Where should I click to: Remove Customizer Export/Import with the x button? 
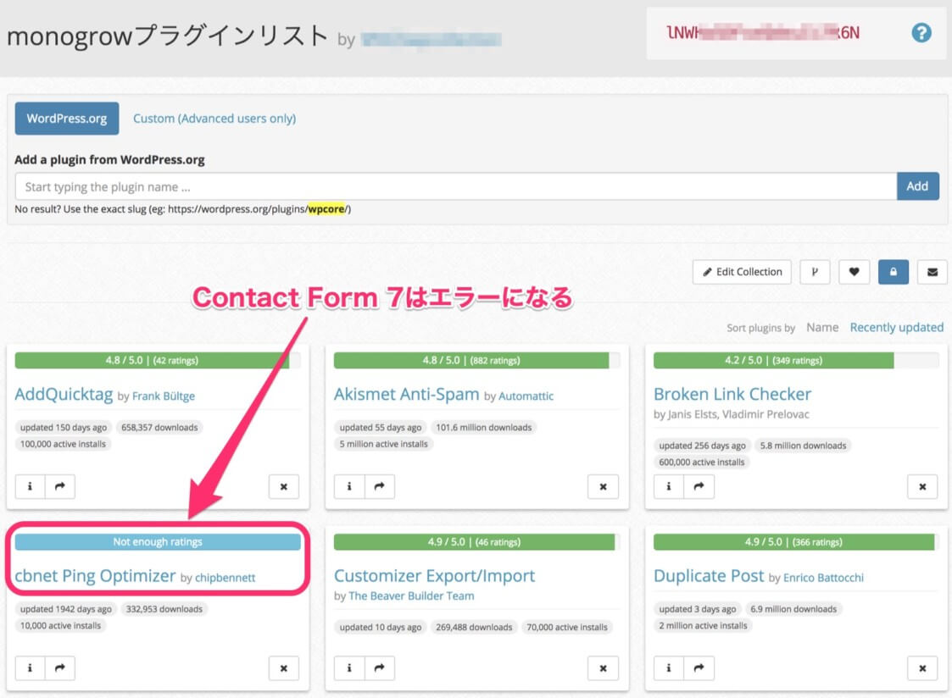pyautogui.click(x=603, y=668)
